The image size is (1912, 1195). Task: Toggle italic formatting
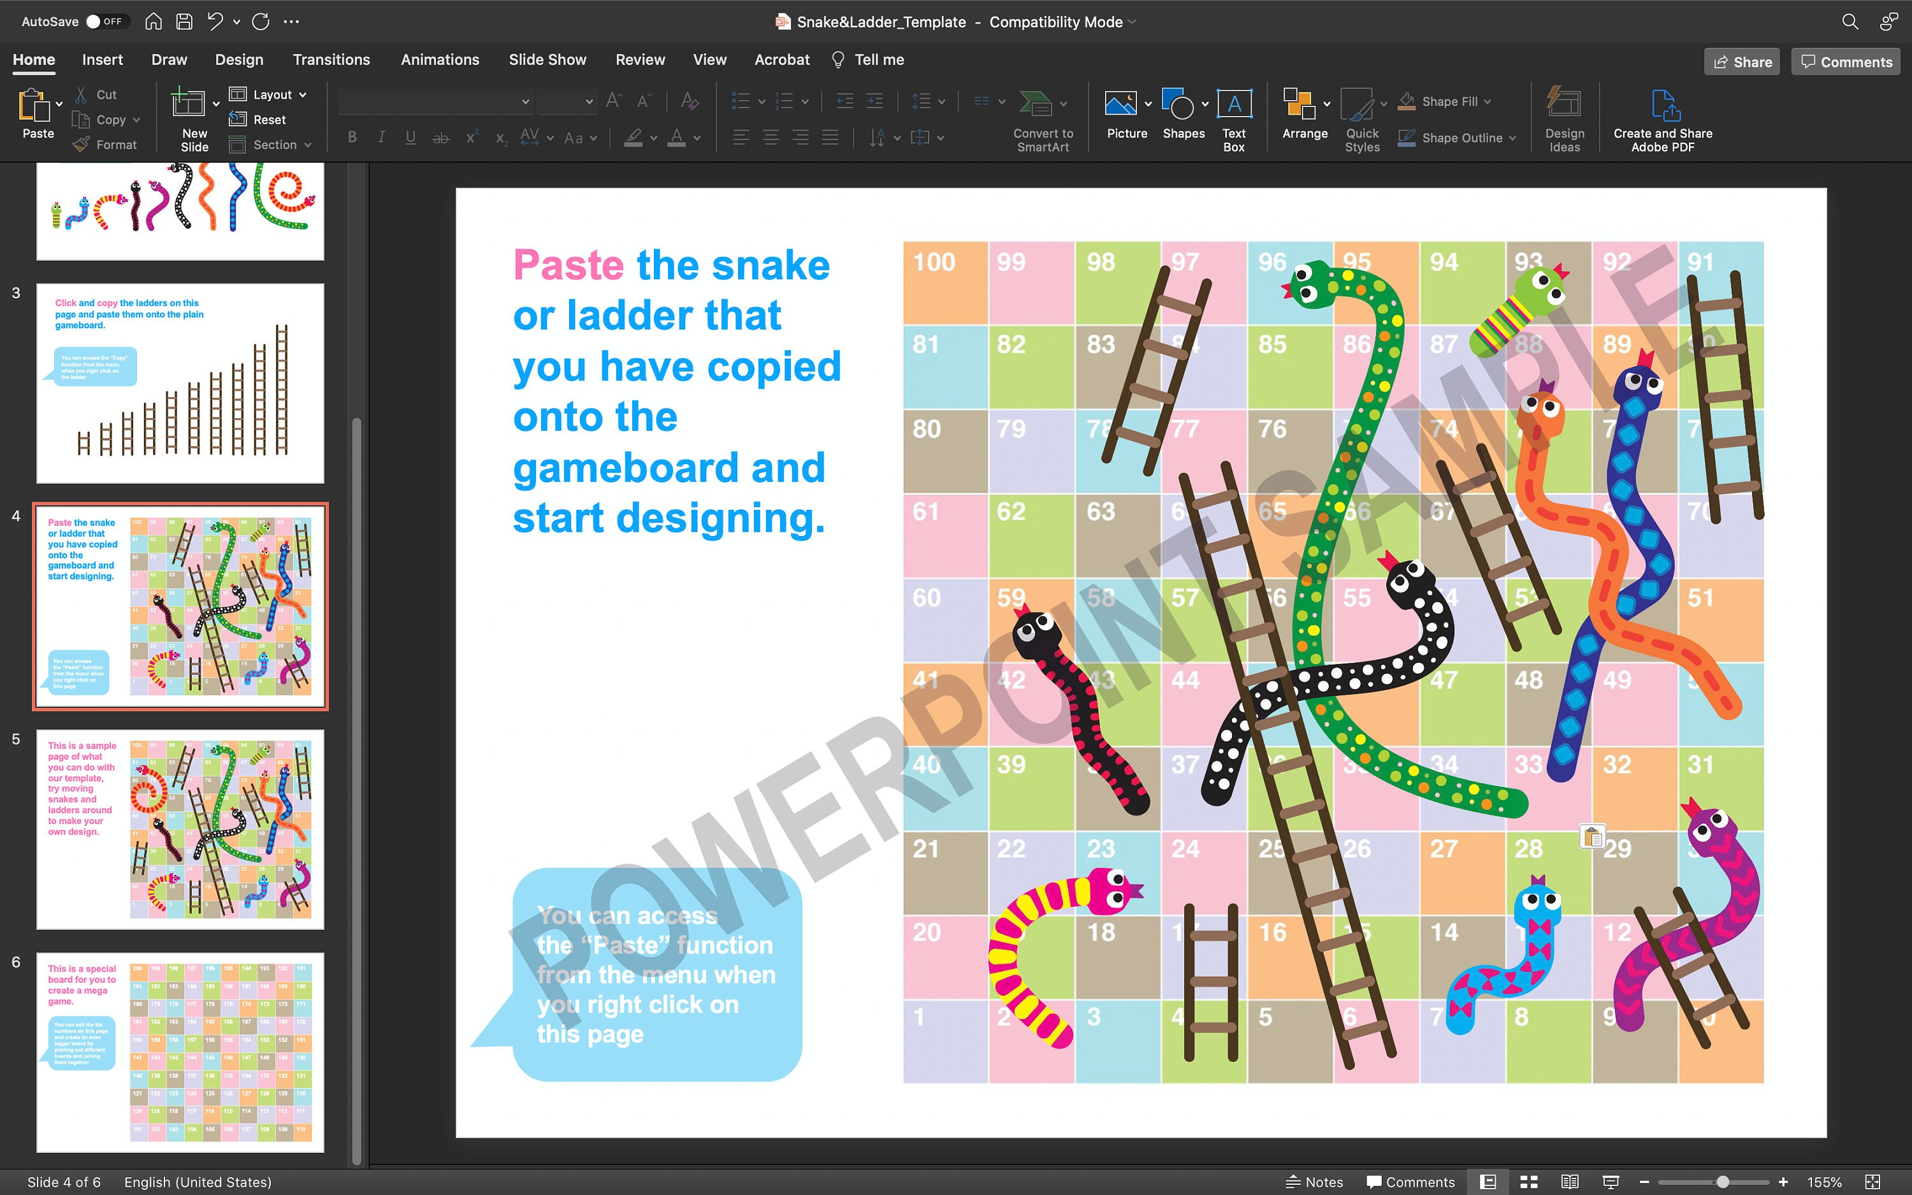click(x=381, y=137)
